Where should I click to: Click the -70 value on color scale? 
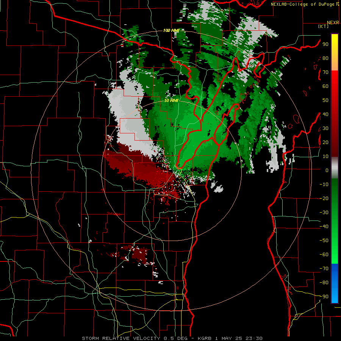pos(324,269)
